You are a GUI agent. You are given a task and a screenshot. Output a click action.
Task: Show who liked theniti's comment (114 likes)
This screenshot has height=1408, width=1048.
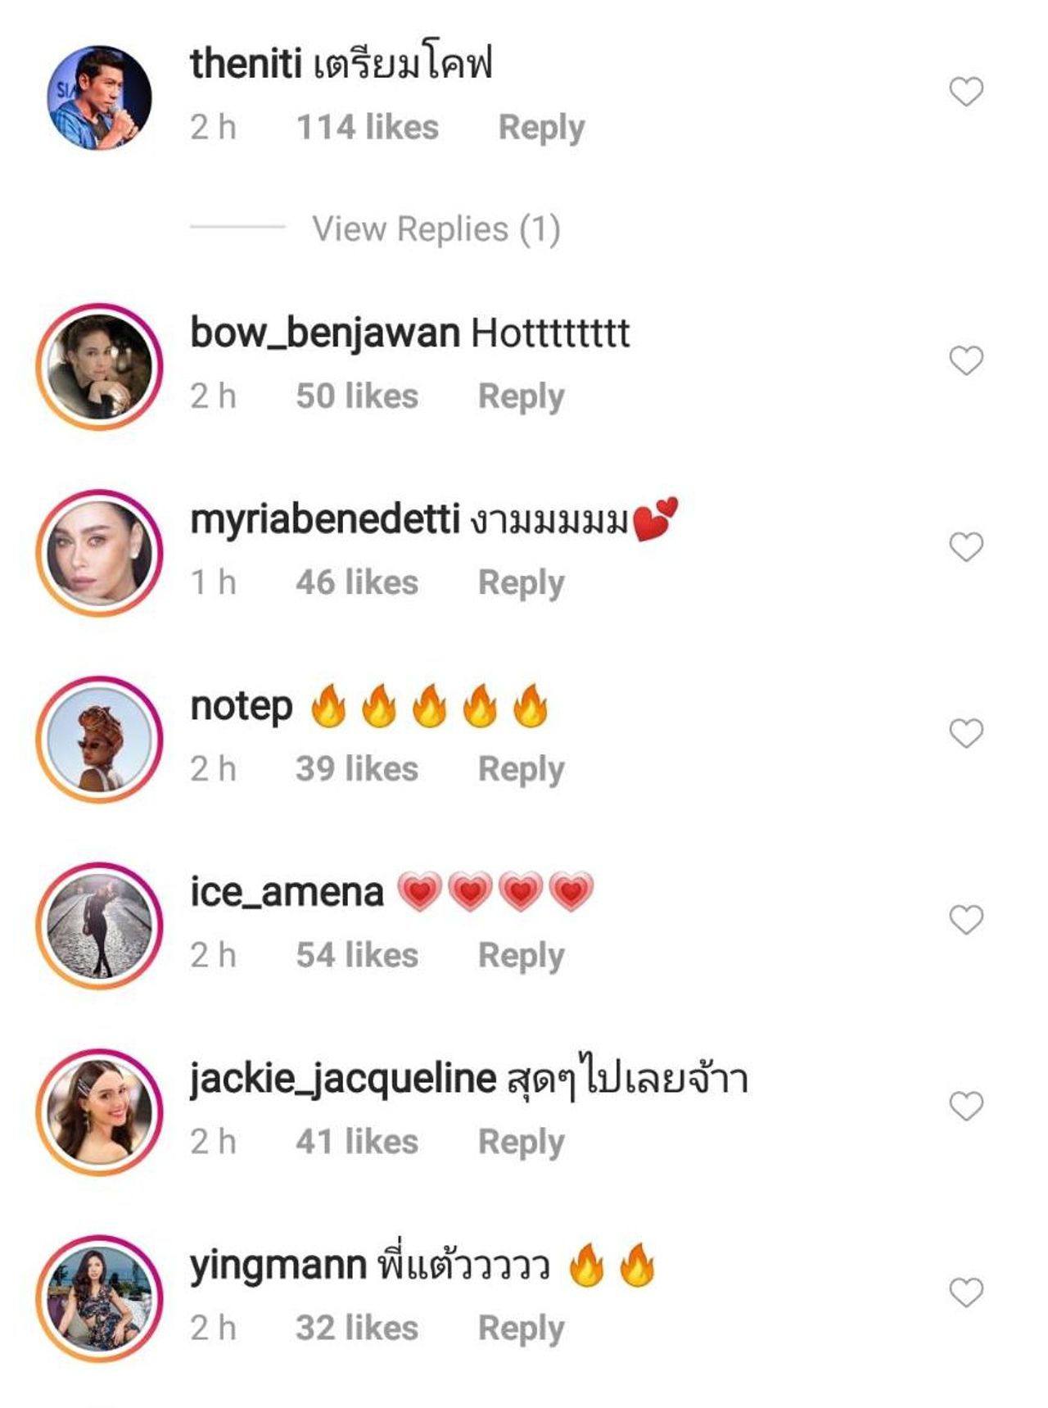[x=367, y=128]
